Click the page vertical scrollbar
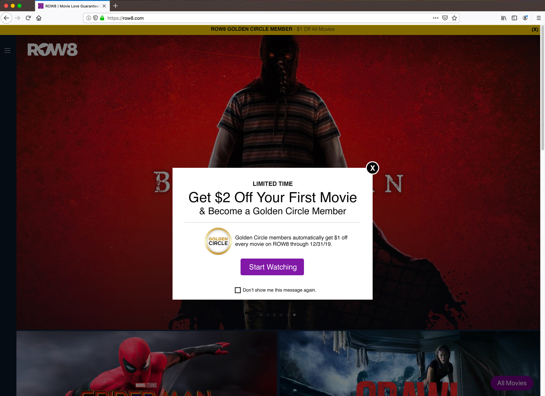545x396 pixels. pos(542,88)
